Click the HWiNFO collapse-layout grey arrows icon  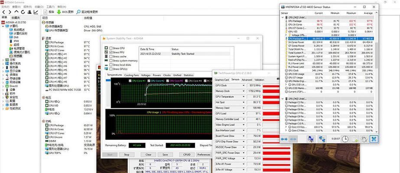tap(293, 139)
